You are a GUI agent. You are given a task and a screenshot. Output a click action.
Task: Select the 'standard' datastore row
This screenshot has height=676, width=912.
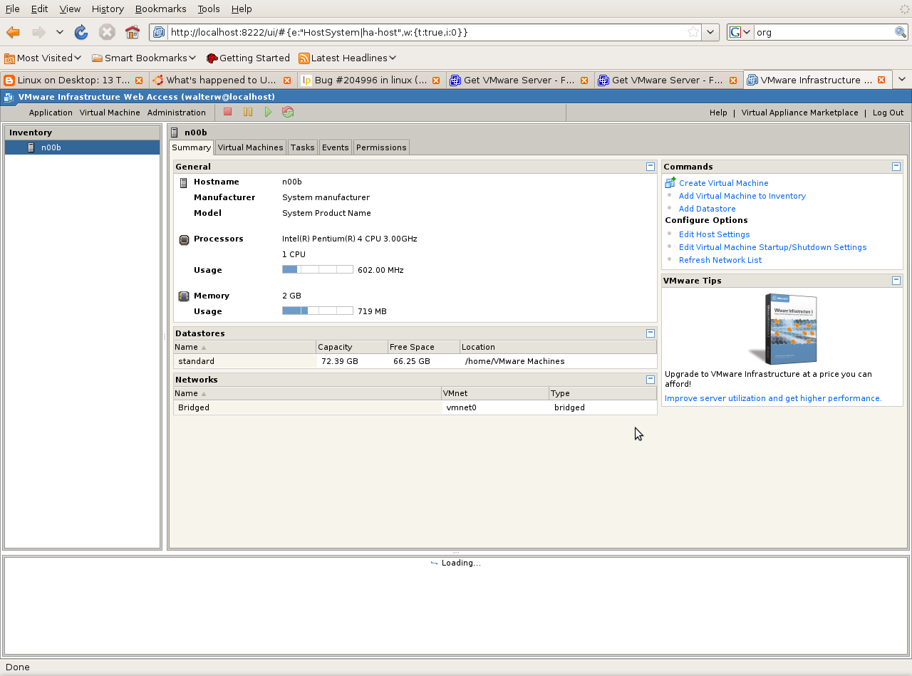pos(415,361)
